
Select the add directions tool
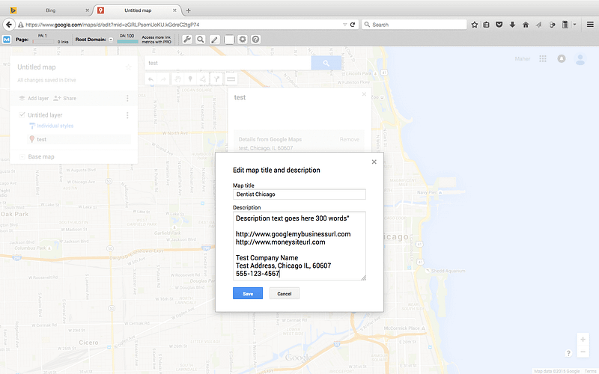point(216,79)
